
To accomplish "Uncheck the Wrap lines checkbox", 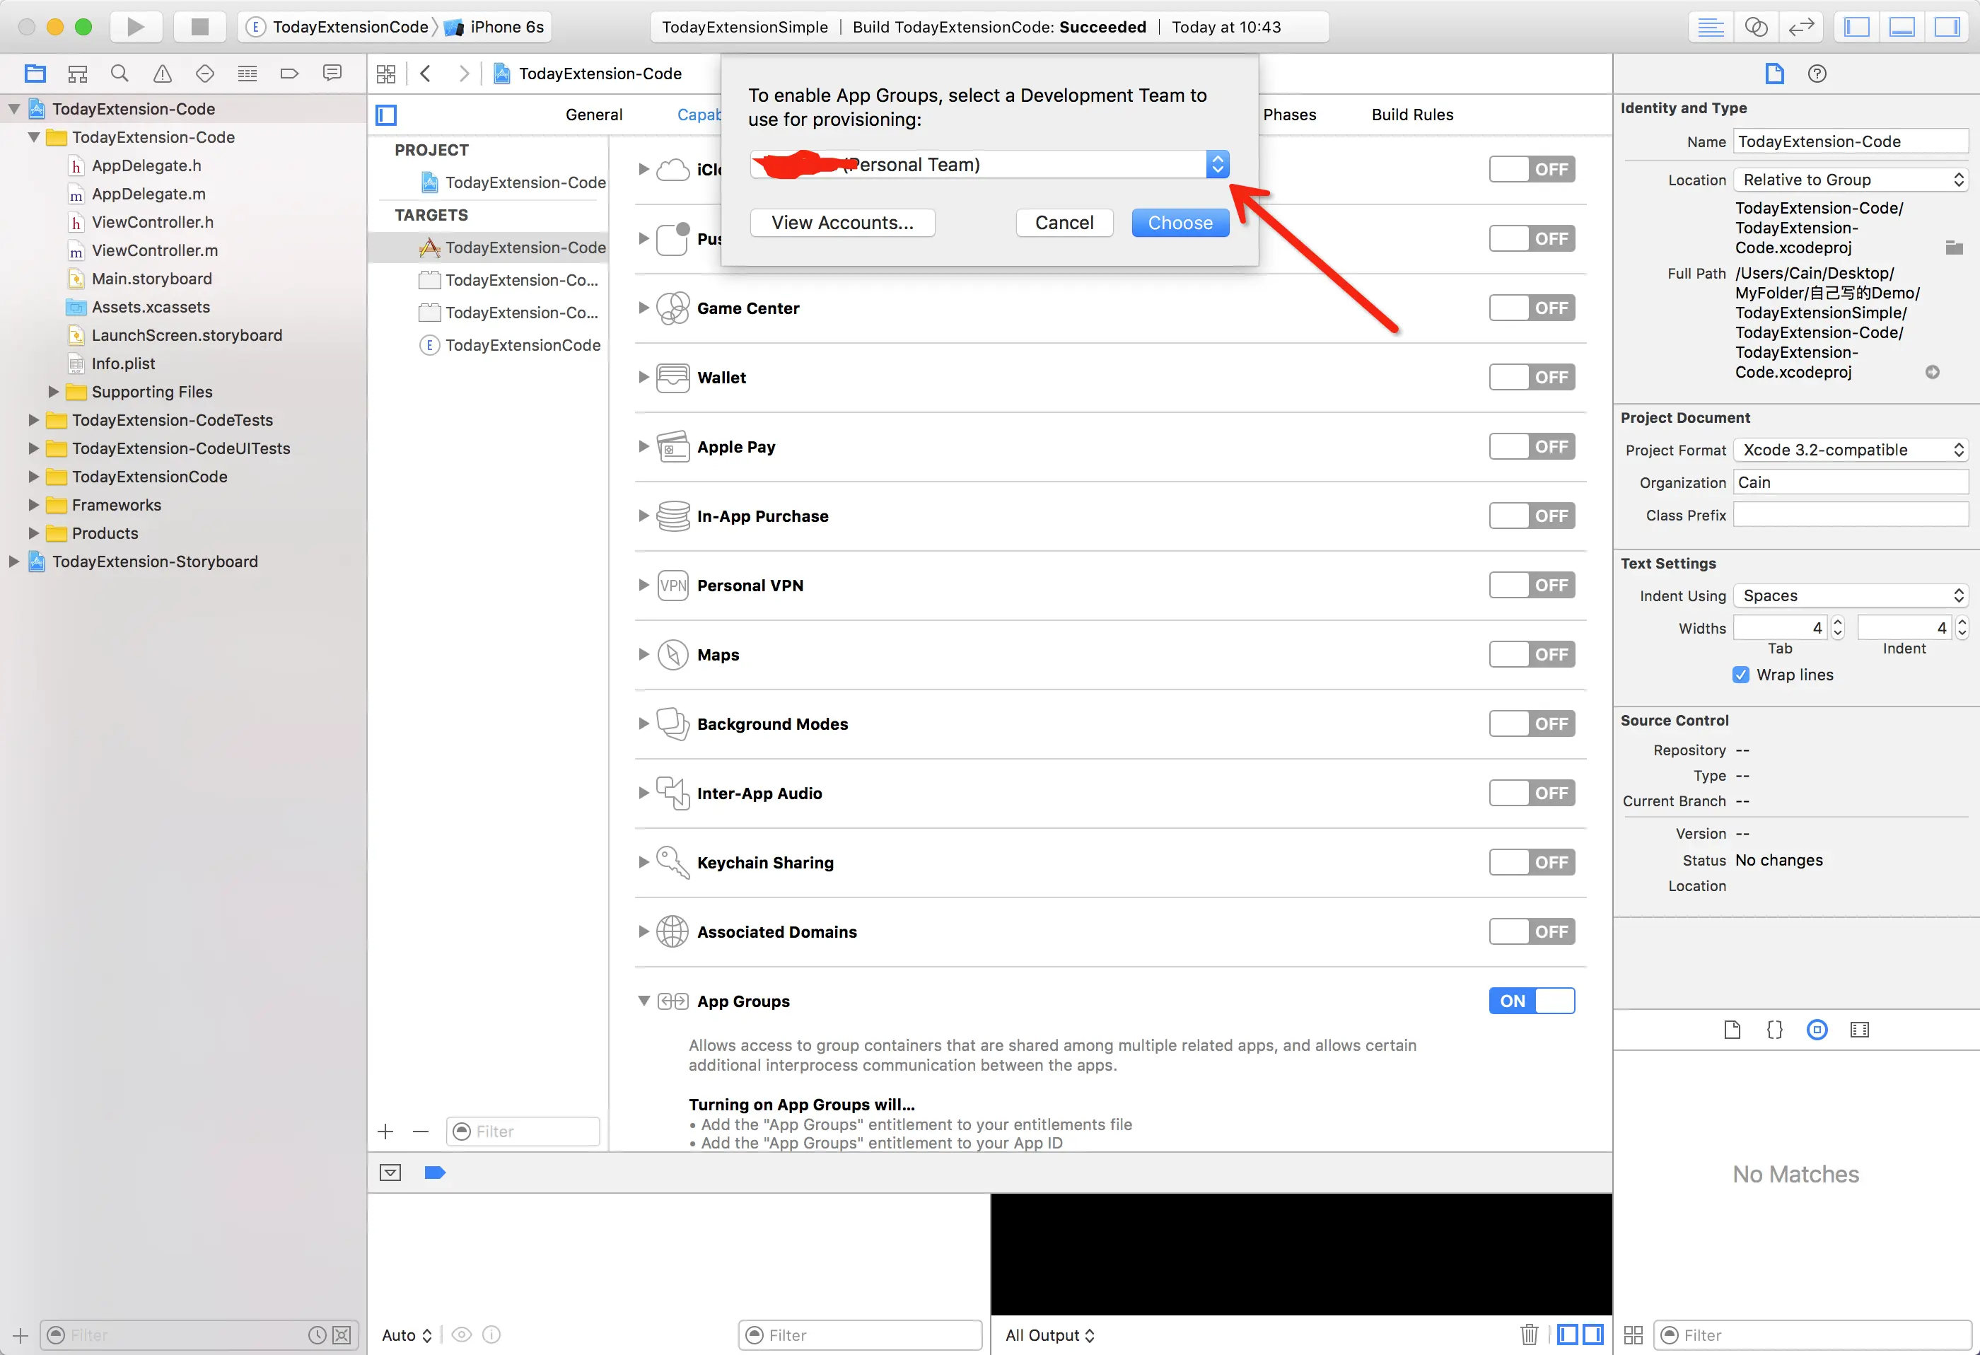I will pos(1740,674).
